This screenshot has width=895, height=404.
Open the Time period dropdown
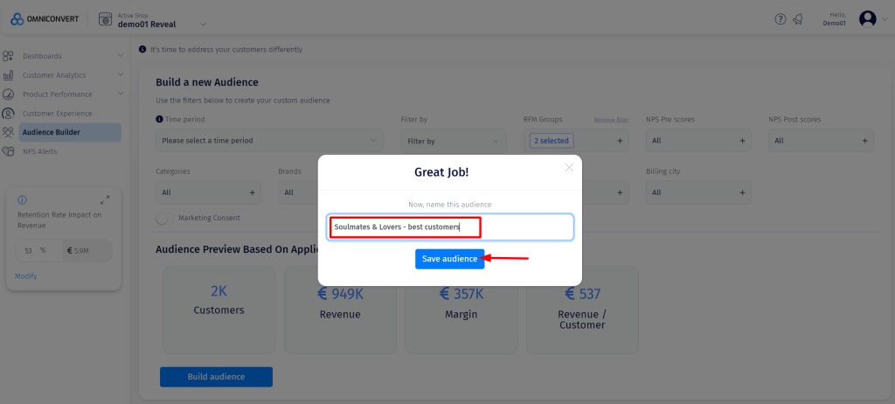click(x=269, y=140)
